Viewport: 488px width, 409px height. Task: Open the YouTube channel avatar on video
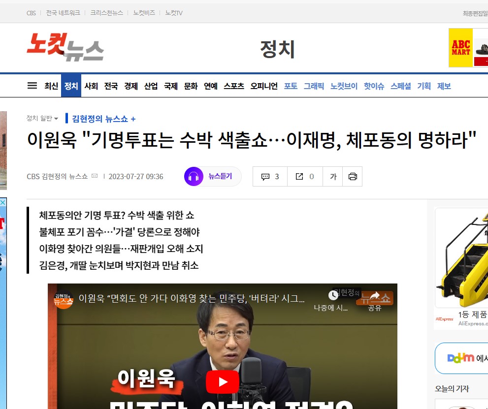click(x=64, y=299)
